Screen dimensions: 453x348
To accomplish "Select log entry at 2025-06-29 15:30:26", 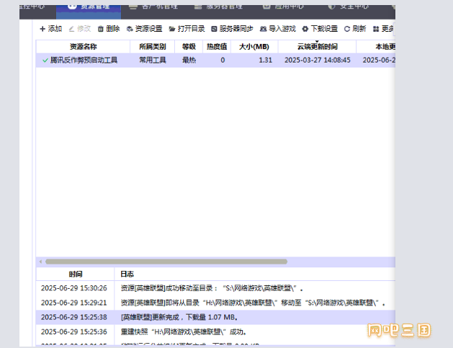I will coord(215,288).
